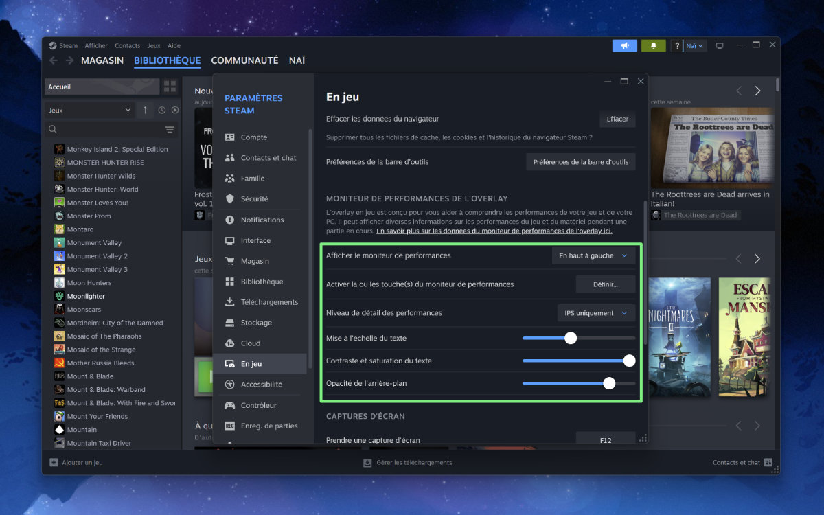
Task: Open En savoir plus overlay data link
Action: (x=494, y=231)
